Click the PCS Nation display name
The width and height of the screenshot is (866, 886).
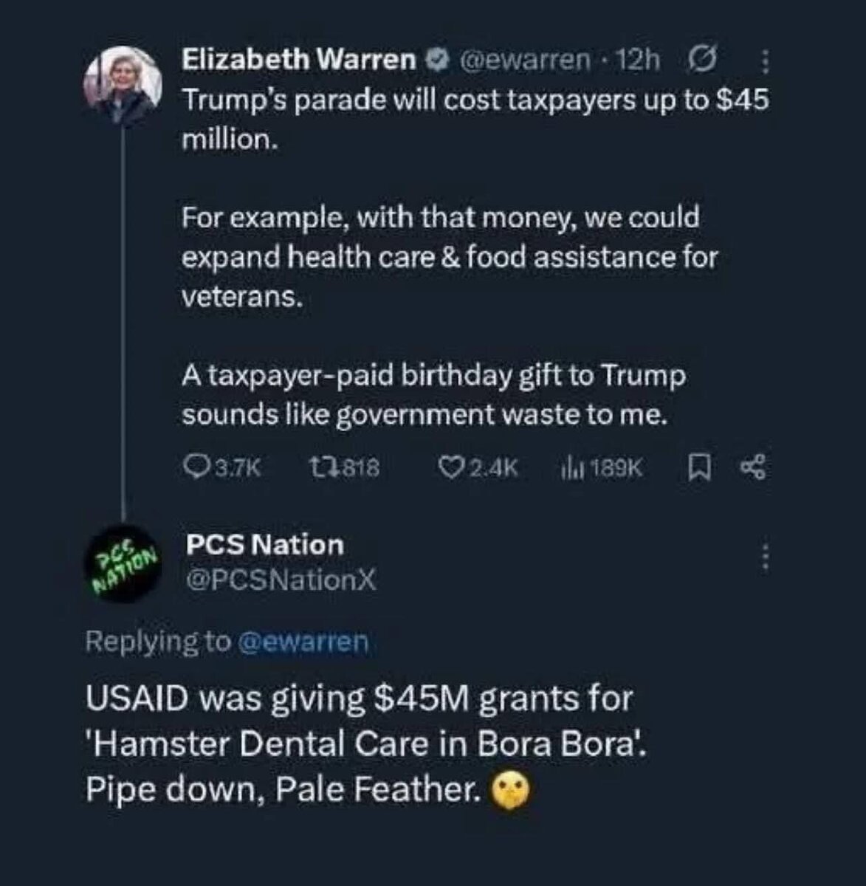[265, 545]
